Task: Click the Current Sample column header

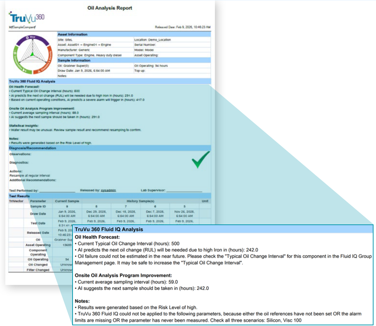Action: click(x=67, y=201)
